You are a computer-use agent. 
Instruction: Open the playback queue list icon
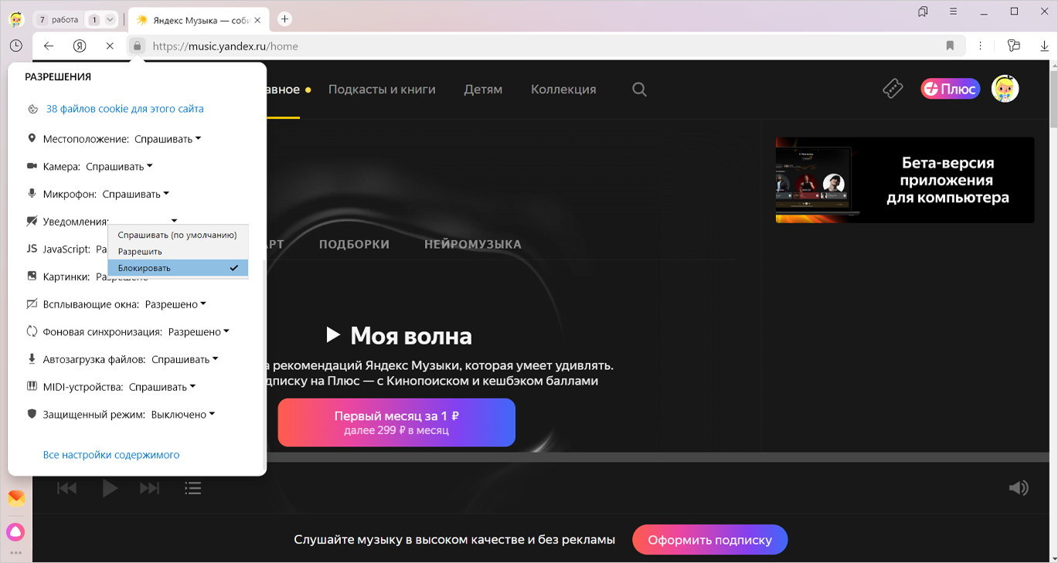[193, 487]
